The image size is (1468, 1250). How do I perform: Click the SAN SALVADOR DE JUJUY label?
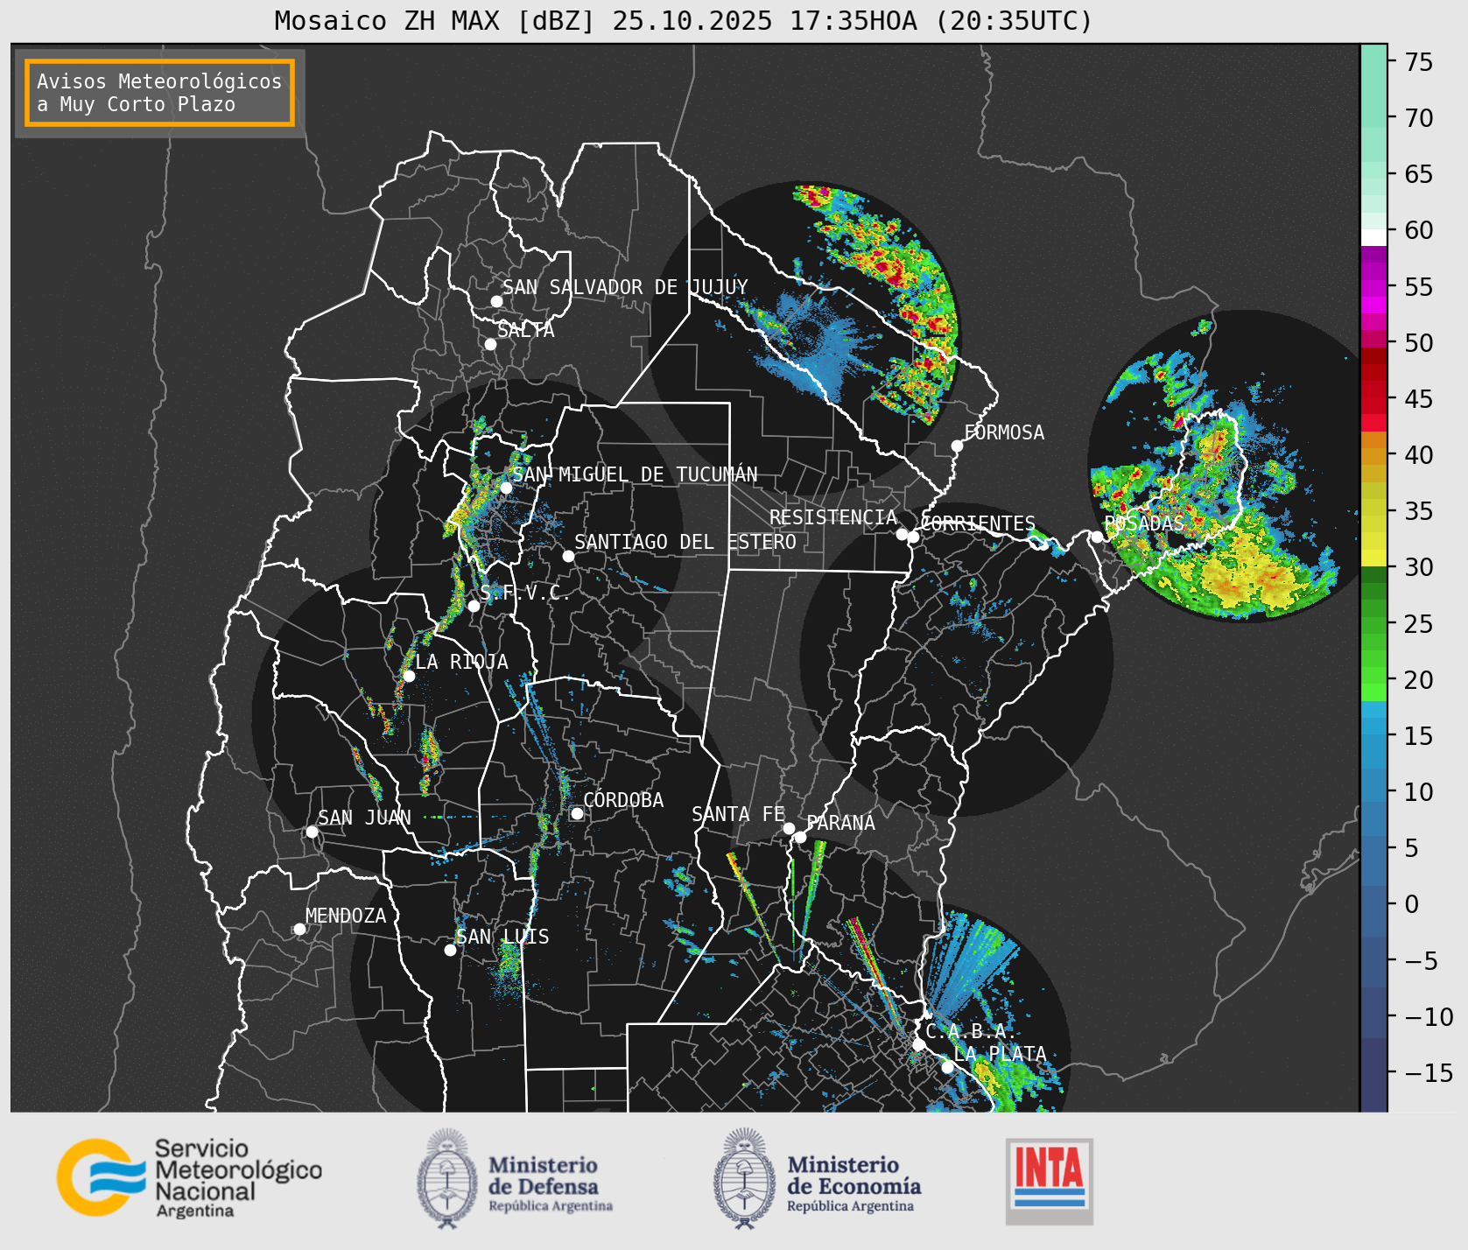point(625,287)
